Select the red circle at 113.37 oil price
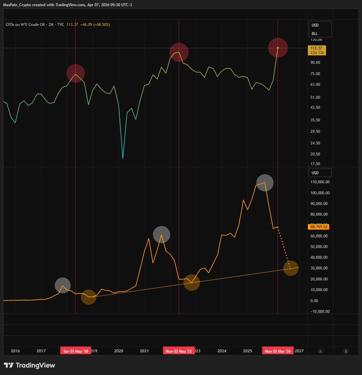The width and height of the screenshot is (362, 375). tap(278, 48)
